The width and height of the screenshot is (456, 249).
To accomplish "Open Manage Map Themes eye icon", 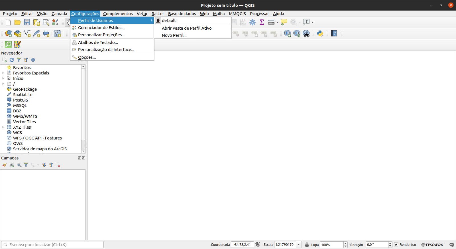I will [x=19, y=165].
